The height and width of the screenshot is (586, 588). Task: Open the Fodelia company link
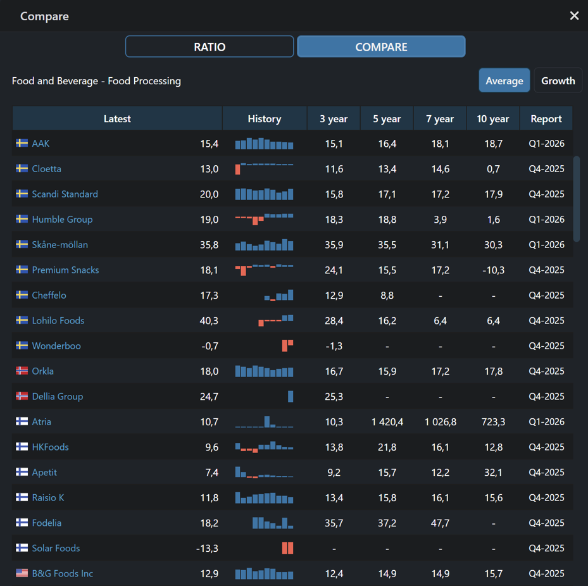[46, 523]
